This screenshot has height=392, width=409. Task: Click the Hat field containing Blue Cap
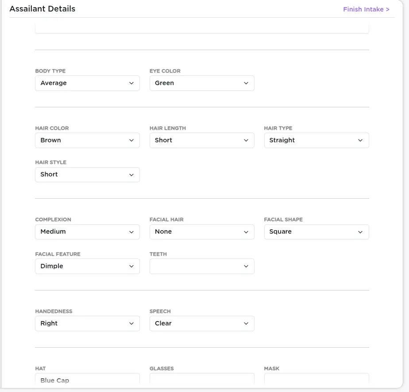click(x=87, y=380)
